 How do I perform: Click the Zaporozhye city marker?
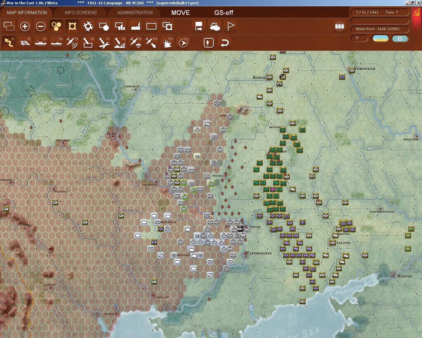coord(246,255)
